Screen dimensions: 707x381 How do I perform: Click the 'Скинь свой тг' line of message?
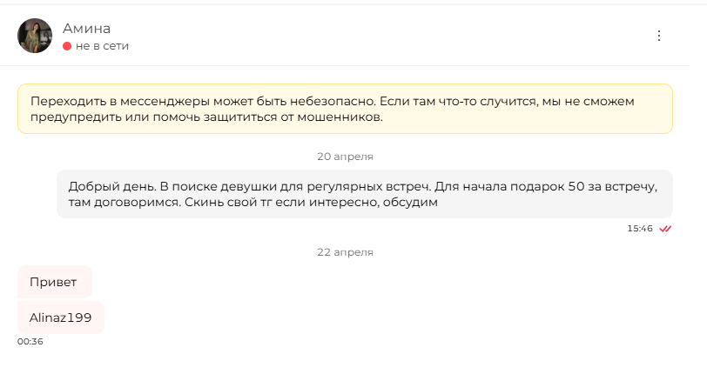253,202
